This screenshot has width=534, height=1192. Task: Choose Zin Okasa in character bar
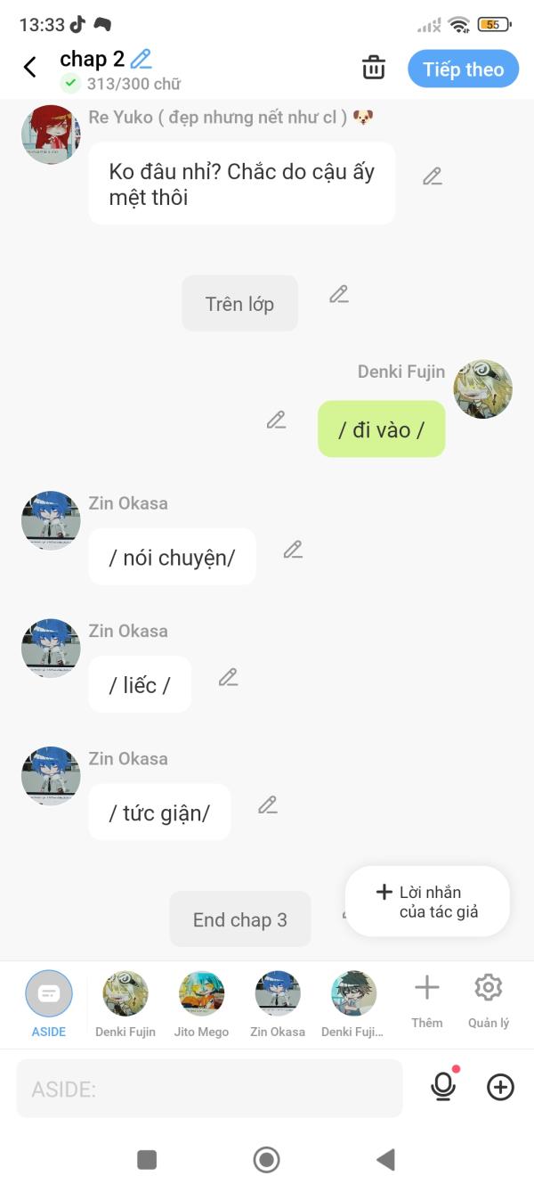tap(278, 1004)
